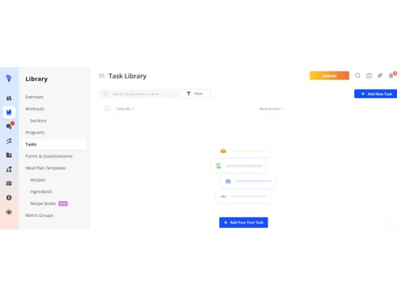Open the calendar task icon in header

368,76
